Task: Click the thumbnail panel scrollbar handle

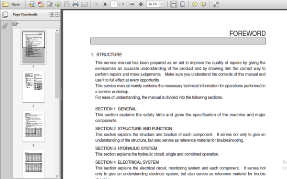Action: (57, 65)
